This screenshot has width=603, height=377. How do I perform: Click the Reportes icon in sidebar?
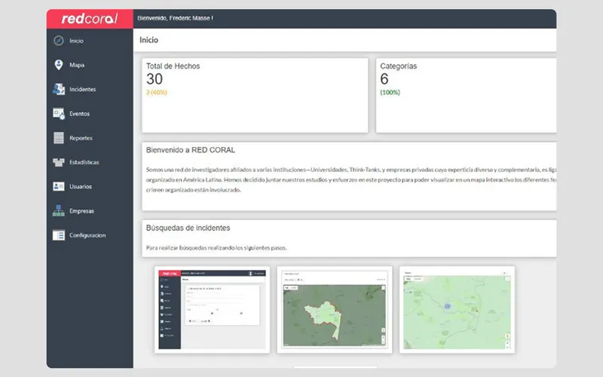(59, 138)
